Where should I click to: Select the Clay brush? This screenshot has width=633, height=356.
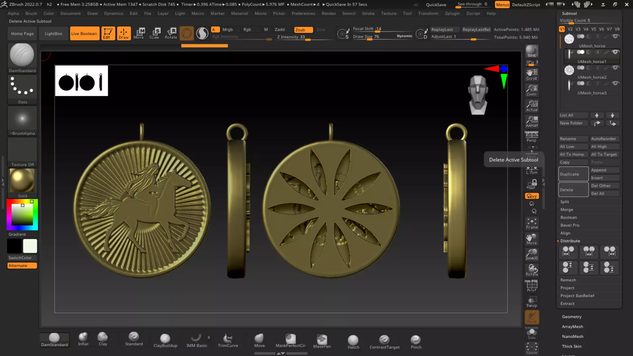103,339
